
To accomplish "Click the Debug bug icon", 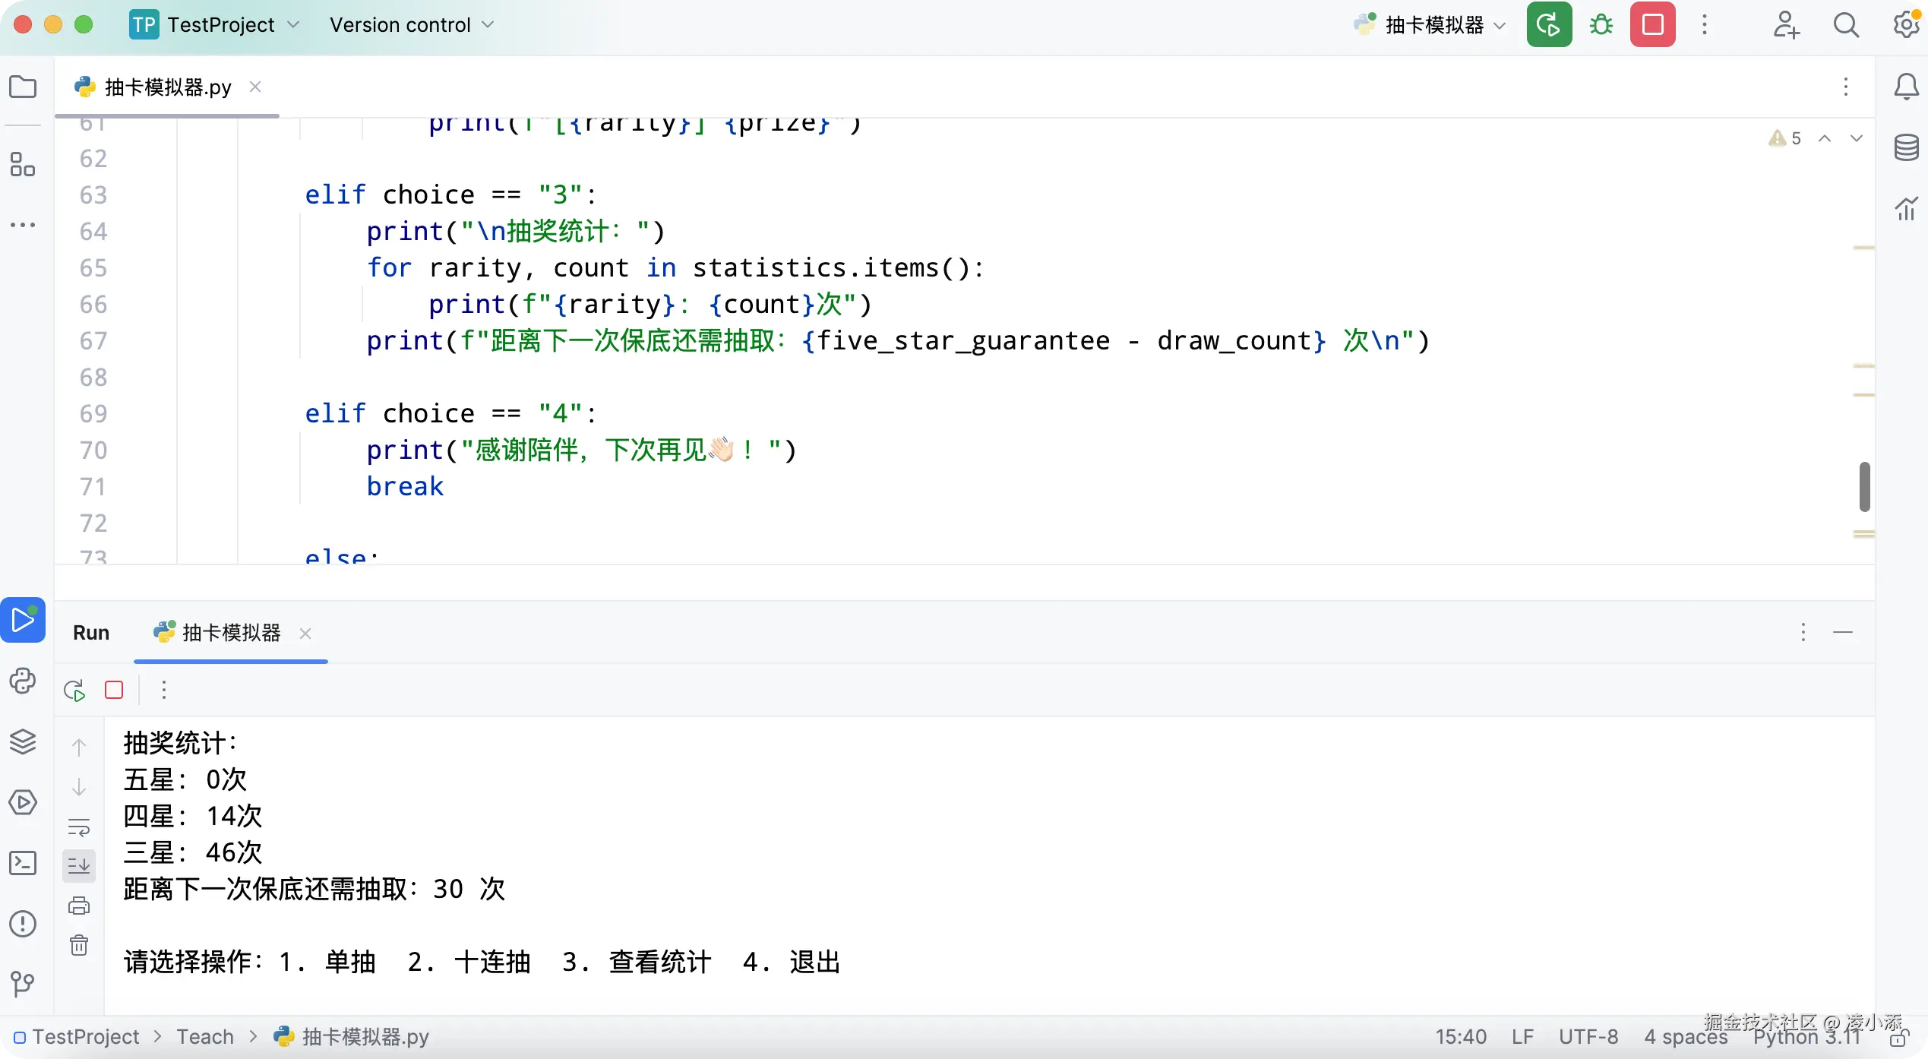I will coord(1601,25).
